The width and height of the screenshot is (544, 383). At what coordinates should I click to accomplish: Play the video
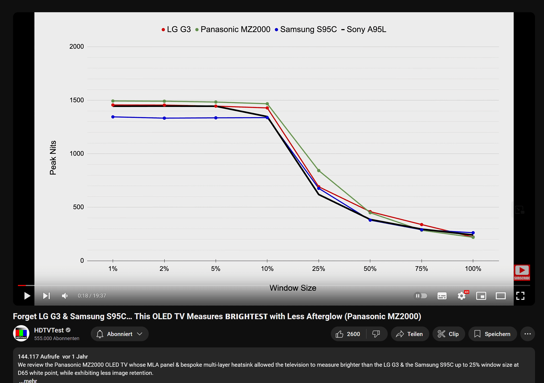[x=27, y=296]
